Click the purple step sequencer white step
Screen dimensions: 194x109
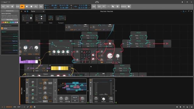(36, 61)
